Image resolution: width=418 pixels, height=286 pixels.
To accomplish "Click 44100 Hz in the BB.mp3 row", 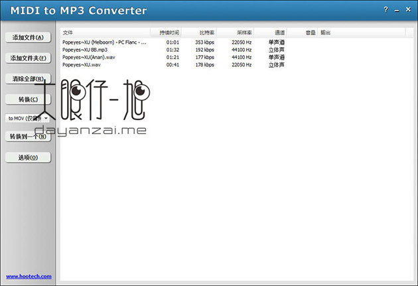I will 242,50.
